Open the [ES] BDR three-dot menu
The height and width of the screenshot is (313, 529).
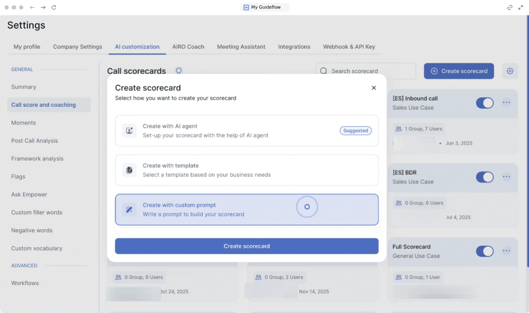click(x=506, y=177)
